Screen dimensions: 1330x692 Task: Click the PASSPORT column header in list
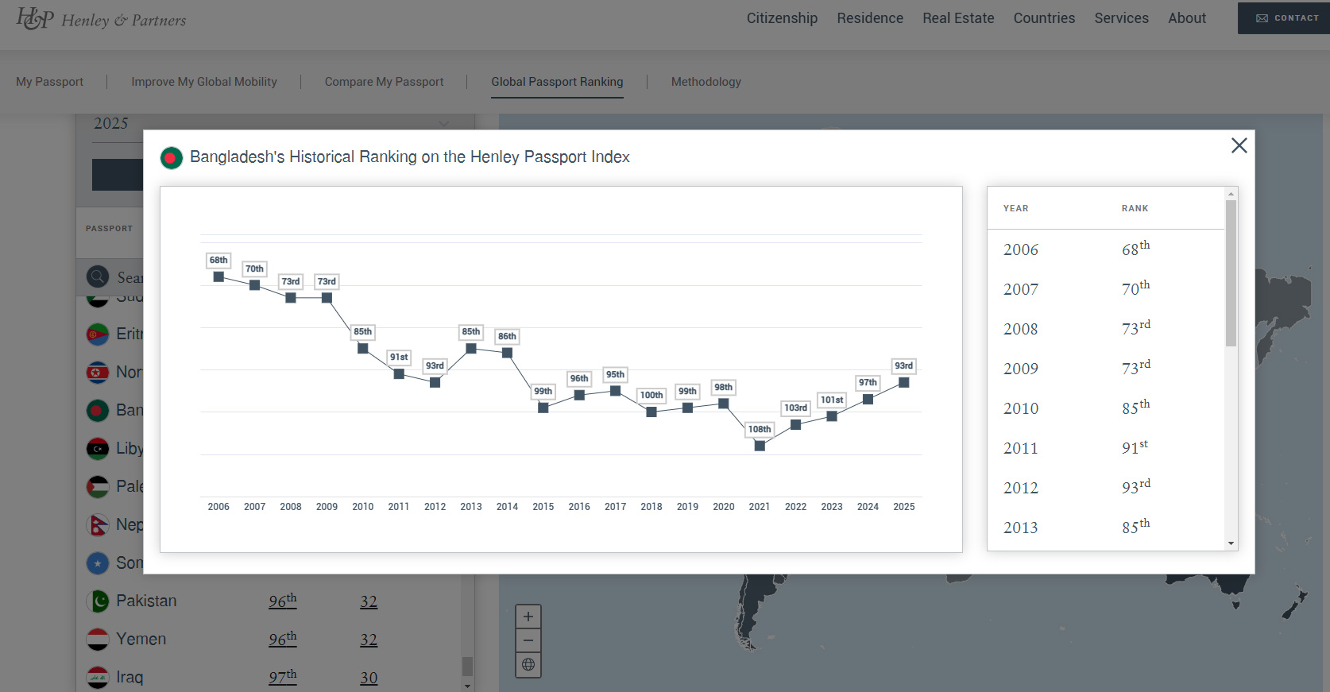(110, 228)
